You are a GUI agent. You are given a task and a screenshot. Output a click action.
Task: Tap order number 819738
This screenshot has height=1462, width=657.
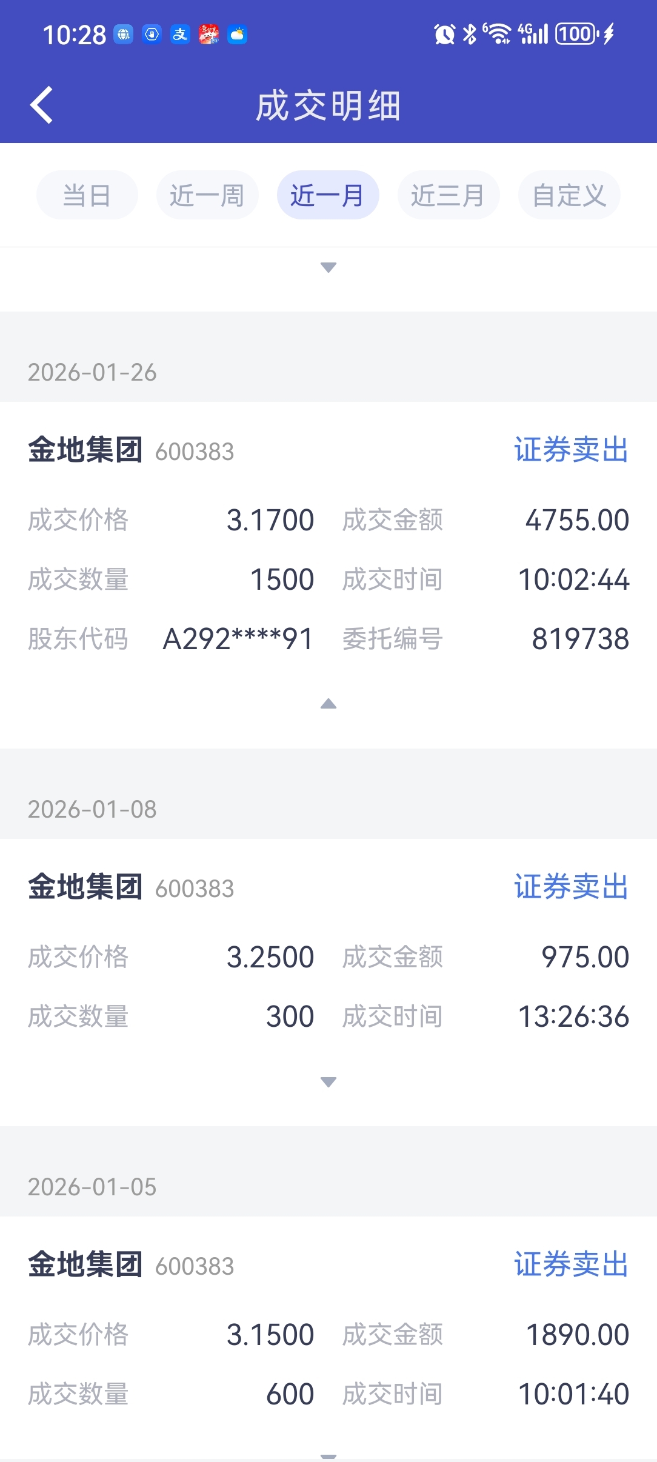click(x=580, y=639)
